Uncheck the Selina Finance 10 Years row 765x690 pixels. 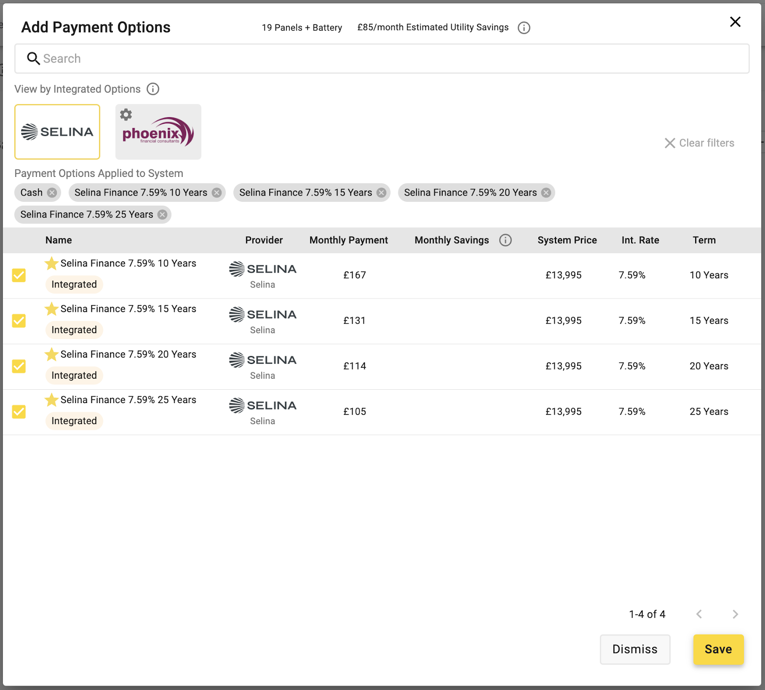pyautogui.click(x=19, y=275)
